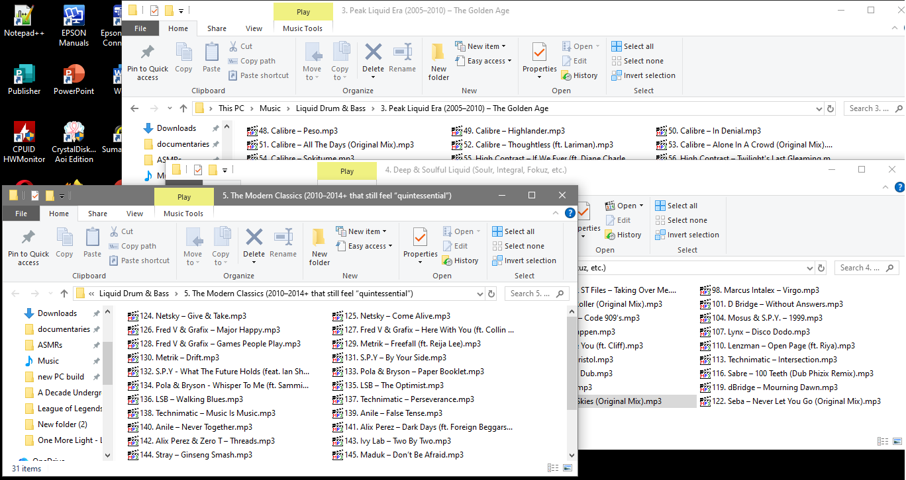
Task: Open Notepad++ desktop shortcut
Action: (25, 22)
